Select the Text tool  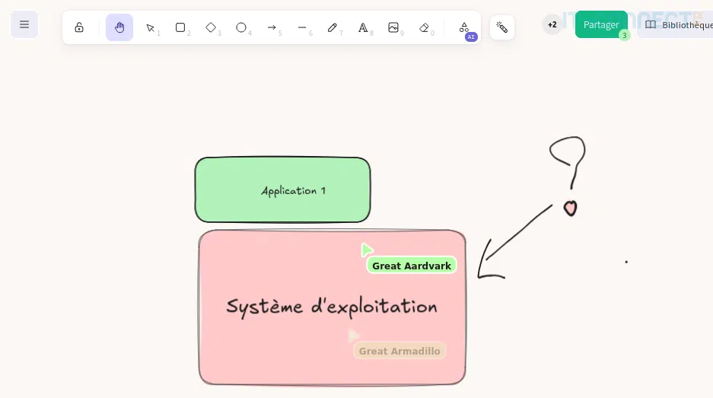tap(363, 27)
